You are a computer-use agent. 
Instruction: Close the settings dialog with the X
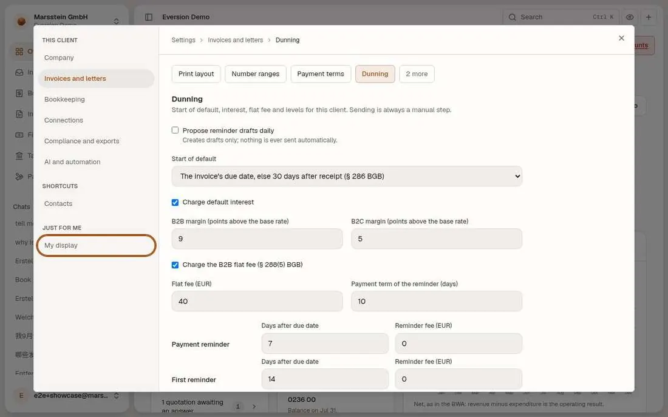click(x=622, y=38)
